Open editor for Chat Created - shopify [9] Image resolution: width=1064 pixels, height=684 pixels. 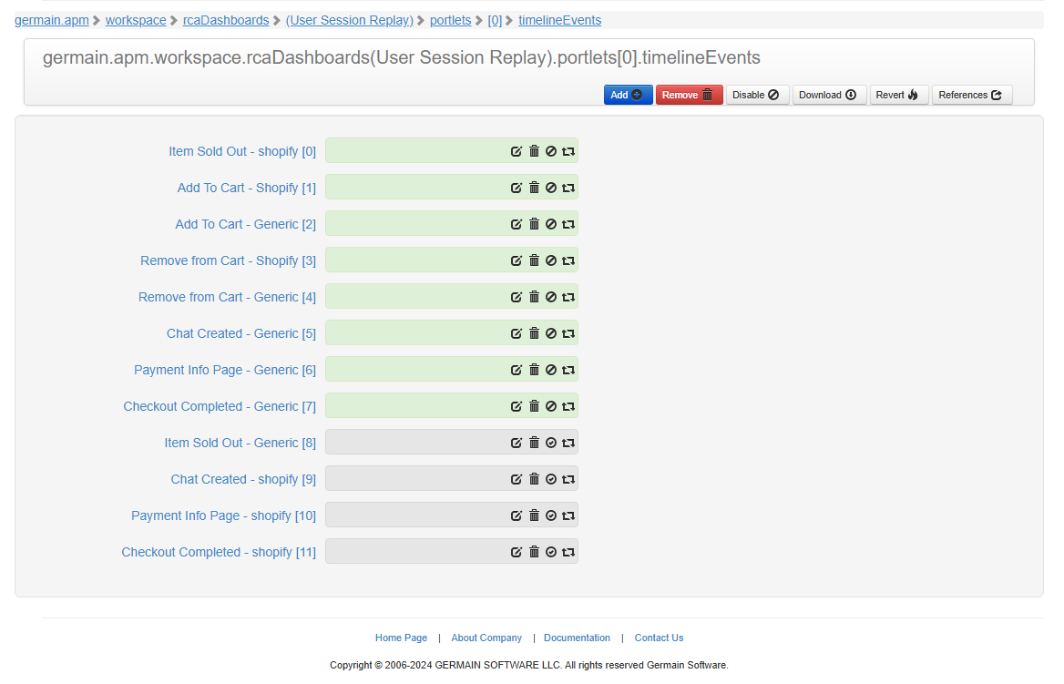(517, 479)
